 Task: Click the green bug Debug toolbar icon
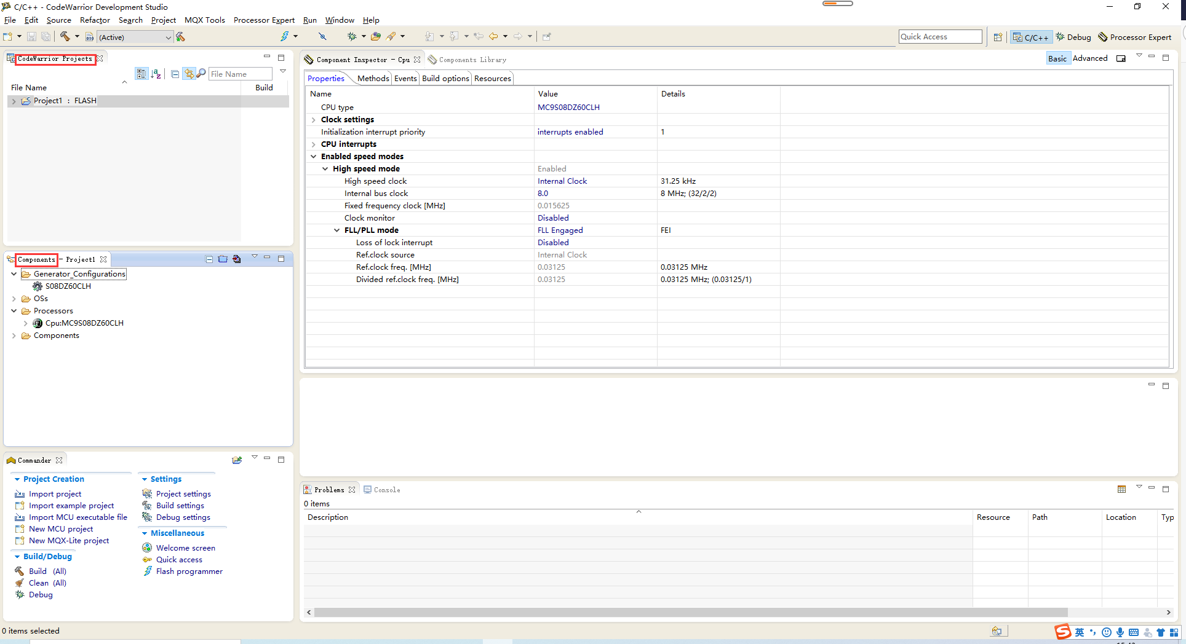352,36
